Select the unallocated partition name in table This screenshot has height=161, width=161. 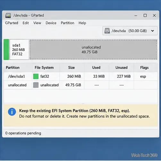(17, 85)
